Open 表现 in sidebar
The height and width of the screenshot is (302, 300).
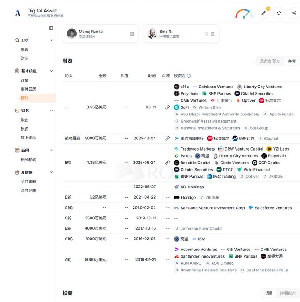[x=25, y=49]
